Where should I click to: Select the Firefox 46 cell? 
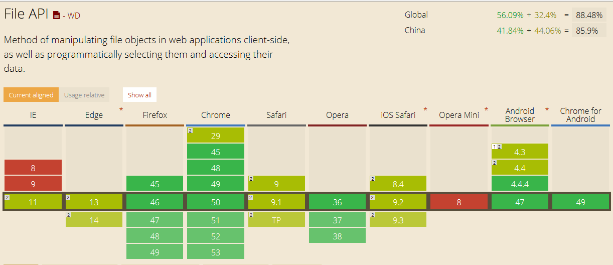click(155, 202)
